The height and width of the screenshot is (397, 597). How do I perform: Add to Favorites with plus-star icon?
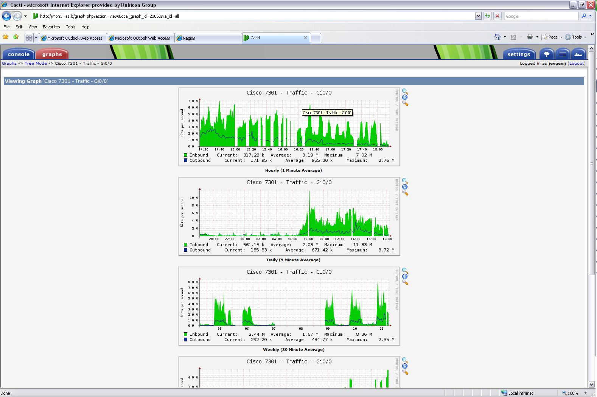click(x=16, y=37)
